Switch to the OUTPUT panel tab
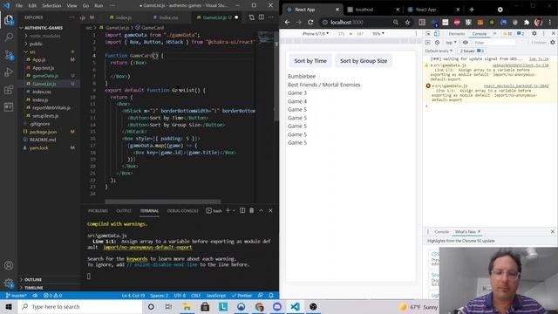Screen dimensions: 558x314 [124, 211]
